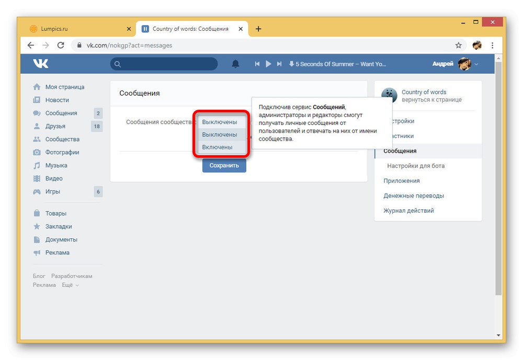Open the notifications bell
This screenshot has height=360, width=523.
click(235, 64)
